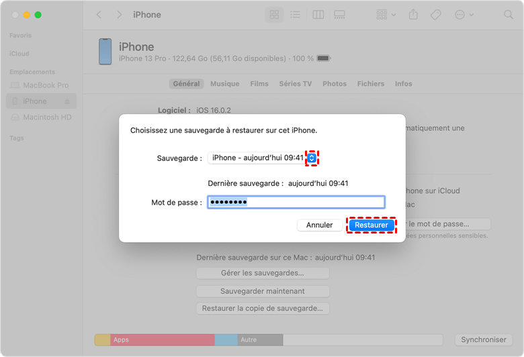
Task: Open the Finder search magnifier
Action: pyautogui.click(x=509, y=15)
